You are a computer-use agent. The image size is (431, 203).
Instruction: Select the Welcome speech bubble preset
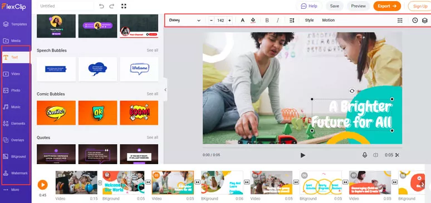(139, 69)
